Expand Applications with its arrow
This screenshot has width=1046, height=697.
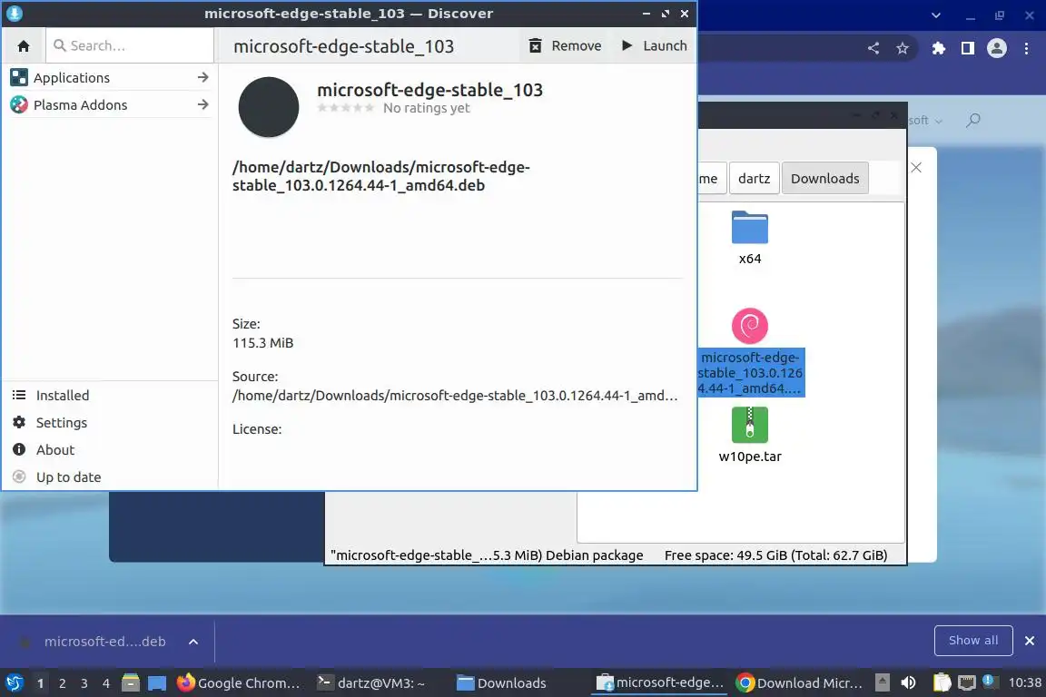tap(202, 77)
